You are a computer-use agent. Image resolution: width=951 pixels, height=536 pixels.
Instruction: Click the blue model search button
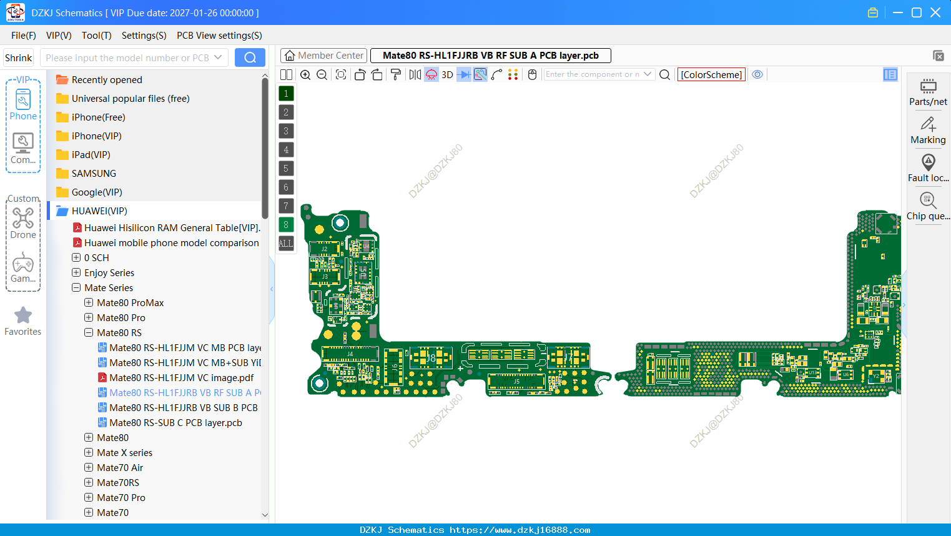pyautogui.click(x=250, y=57)
